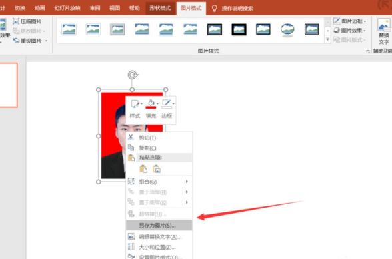
Task: Click the paste as picture option icon
Action: click(157, 169)
